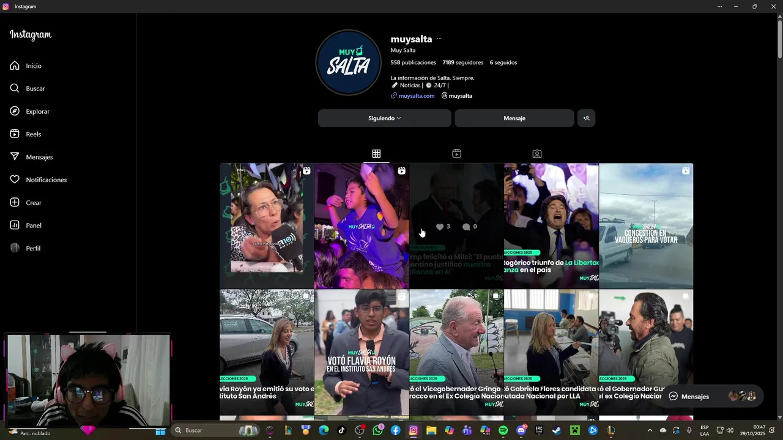
Task: Open Facebook from the taskbar
Action: (x=395, y=430)
